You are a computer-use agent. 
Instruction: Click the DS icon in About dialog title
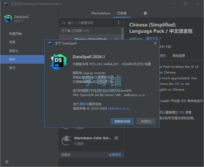(x=50, y=43)
